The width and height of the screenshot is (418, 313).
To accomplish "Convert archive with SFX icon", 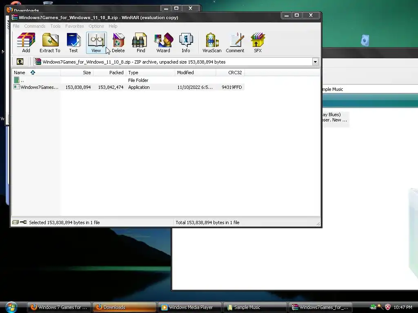I will [x=258, y=42].
